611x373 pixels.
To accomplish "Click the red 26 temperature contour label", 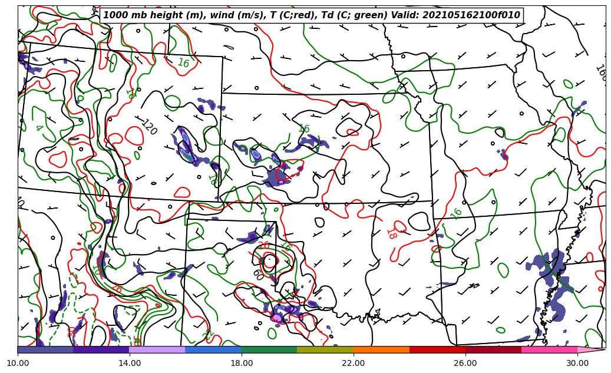I will 263,245.
